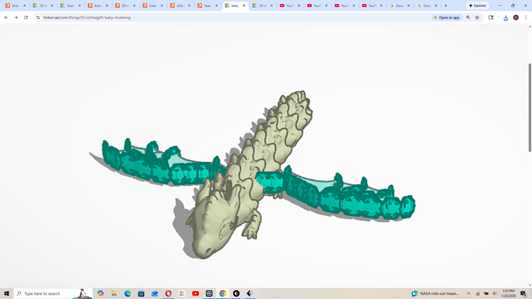
Task: Go forward in browser history
Action: point(16,17)
